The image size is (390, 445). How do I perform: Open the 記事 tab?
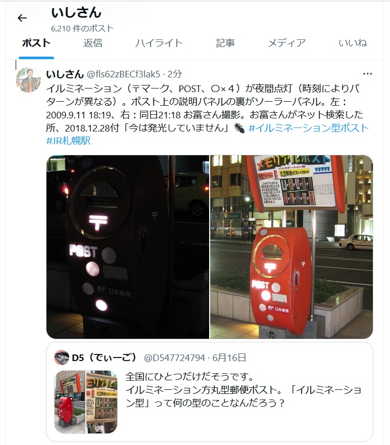click(x=225, y=43)
